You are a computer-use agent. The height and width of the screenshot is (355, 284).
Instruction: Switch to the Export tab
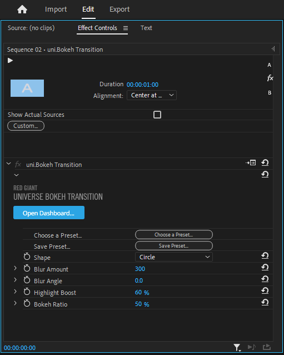(x=119, y=9)
